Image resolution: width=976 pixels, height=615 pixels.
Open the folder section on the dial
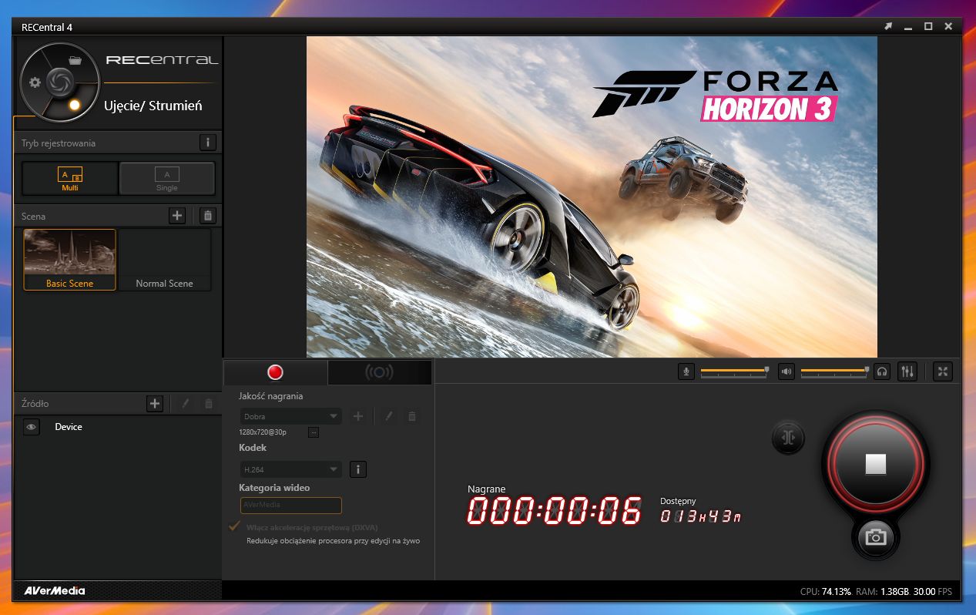[75, 60]
